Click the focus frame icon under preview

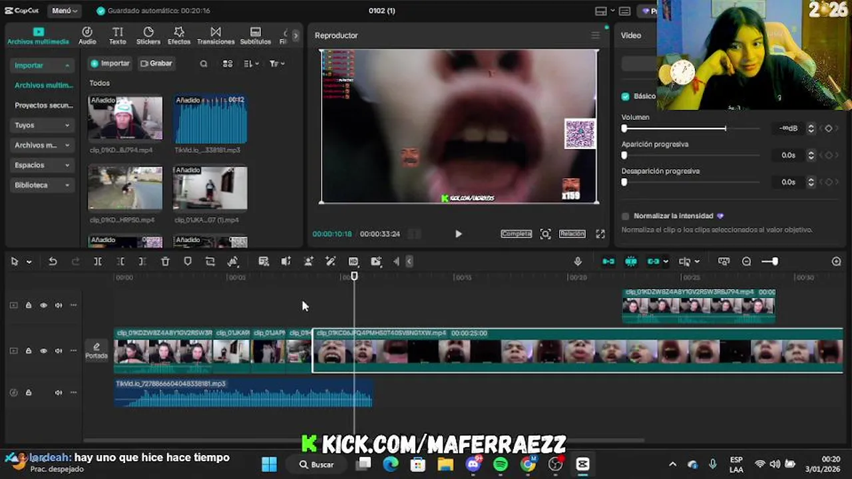coord(546,234)
